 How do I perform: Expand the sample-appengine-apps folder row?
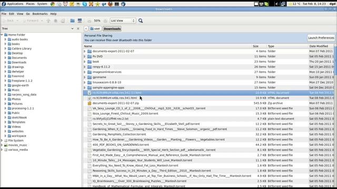pyautogui.click(x=85, y=88)
